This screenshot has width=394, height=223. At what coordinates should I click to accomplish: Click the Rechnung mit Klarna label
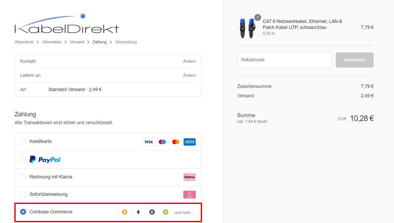click(51, 177)
